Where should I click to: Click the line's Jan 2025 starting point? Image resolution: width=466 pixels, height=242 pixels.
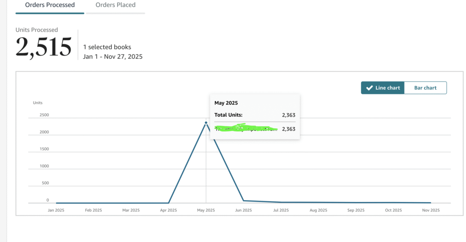pos(56,203)
